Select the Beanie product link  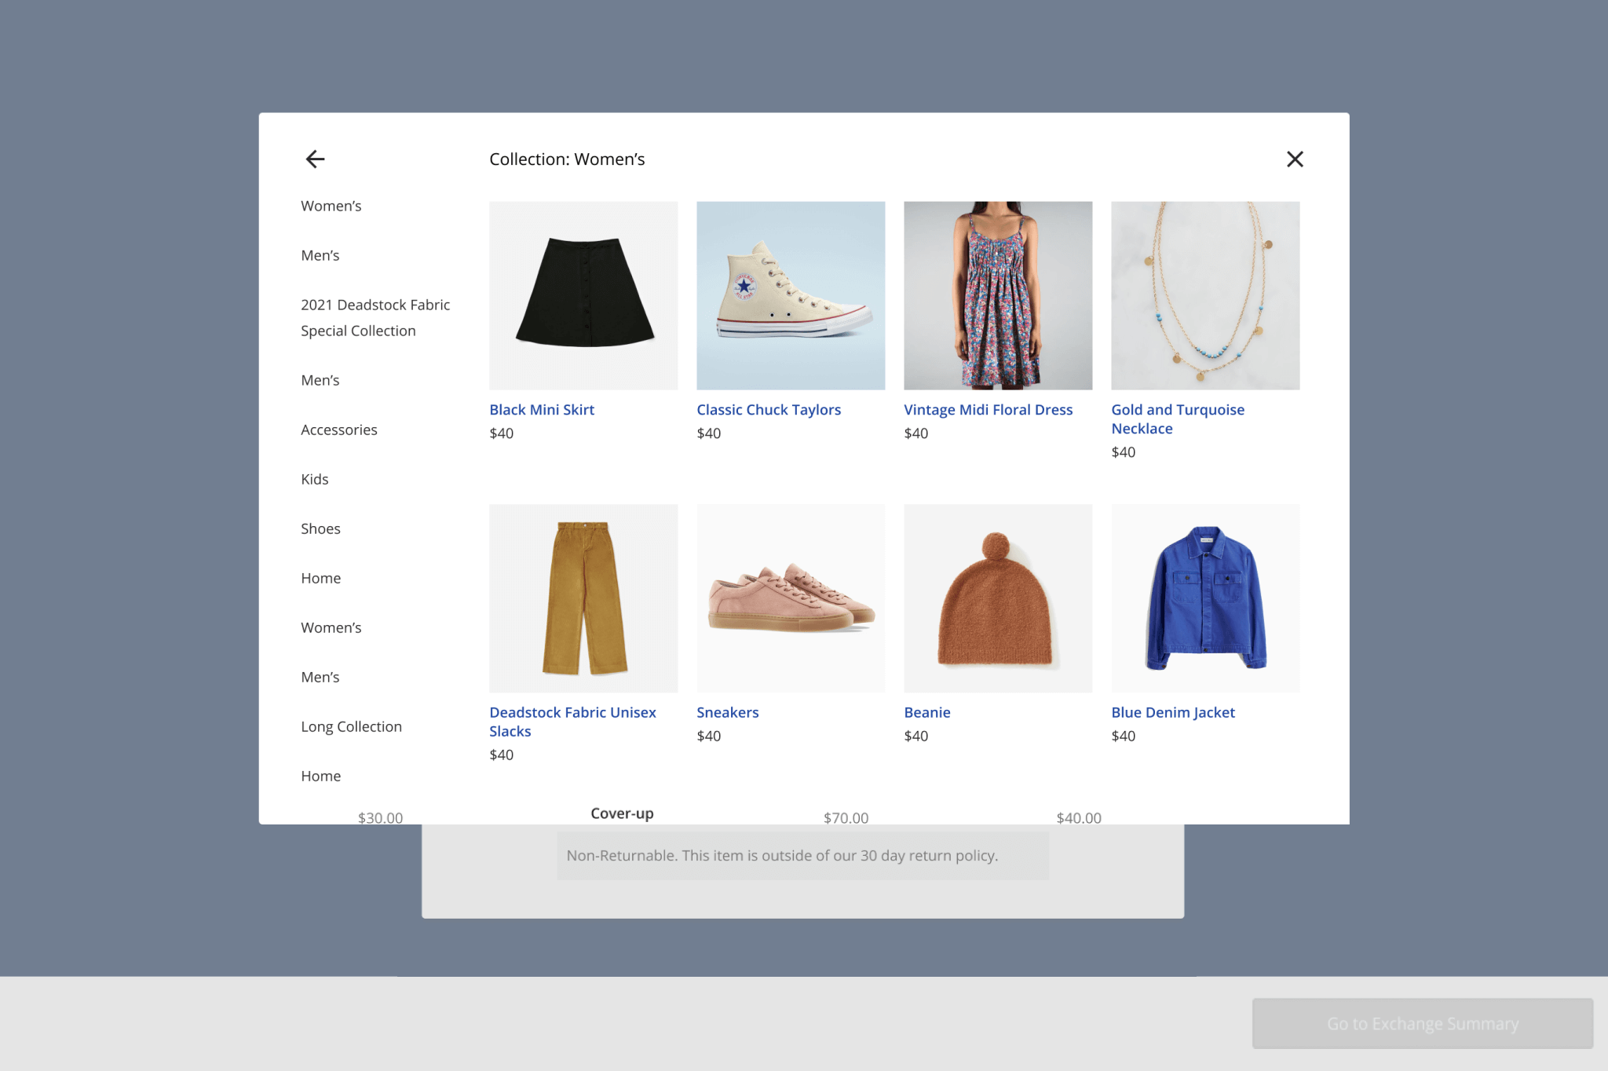927,712
